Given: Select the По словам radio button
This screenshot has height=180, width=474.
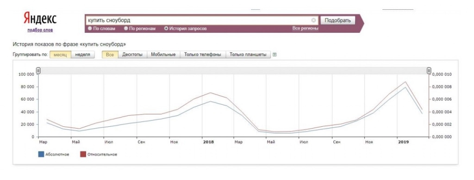Looking at the screenshot, I should point(90,28).
